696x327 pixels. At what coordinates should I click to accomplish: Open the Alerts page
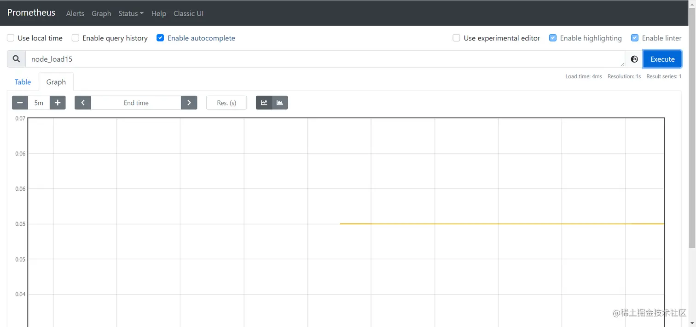click(x=75, y=13)
